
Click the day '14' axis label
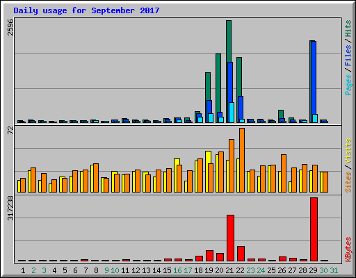point(156,270)
